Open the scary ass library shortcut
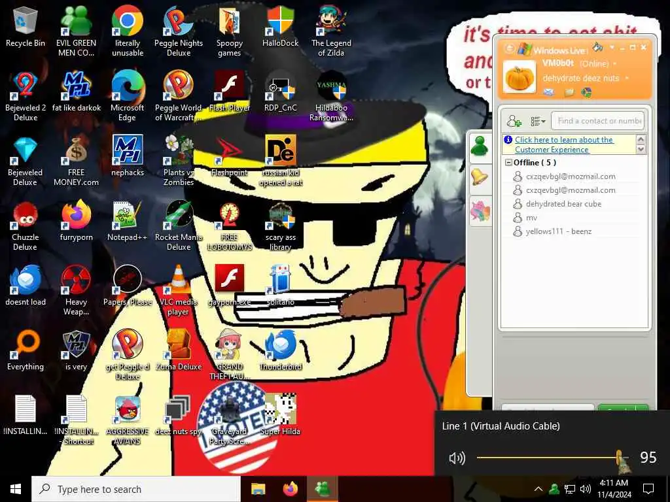Image resolution: width=670 pixels, height=502 pixels. [280, 226]
